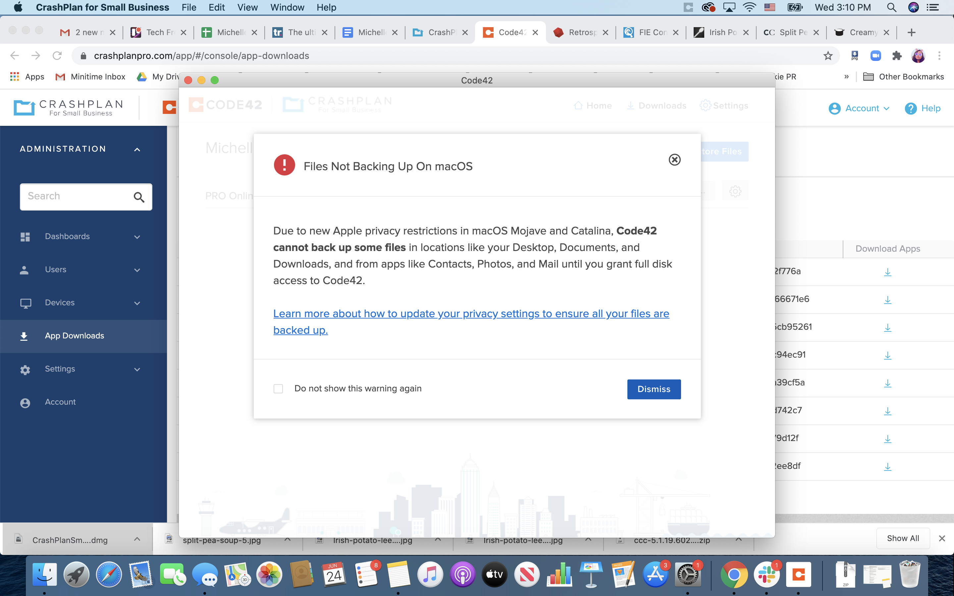Open Calendar from the Dock
The width and height of the screenshot is (954, 596).
tap(334, 575)
